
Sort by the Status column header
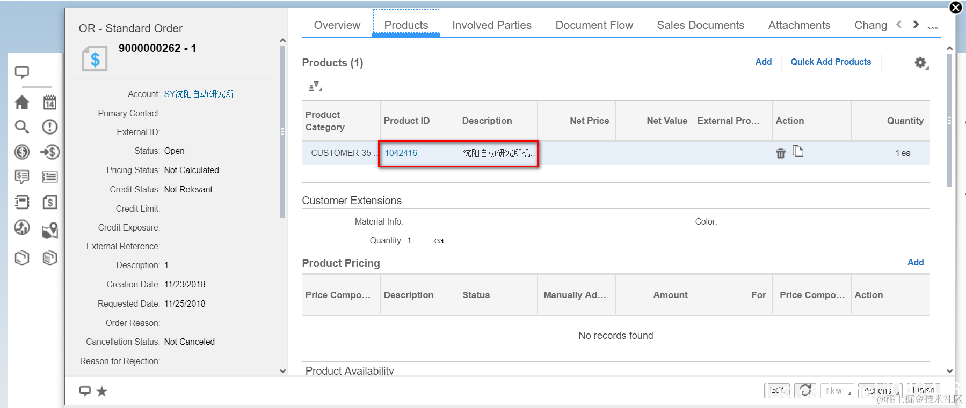click(476, 295)
